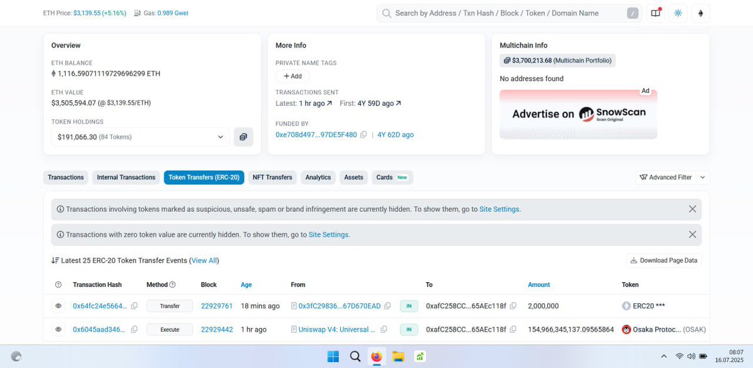Dismiss the zero token value notice
Image resolution: width=753 pixels, height=368 pixels.
(692, 234)
